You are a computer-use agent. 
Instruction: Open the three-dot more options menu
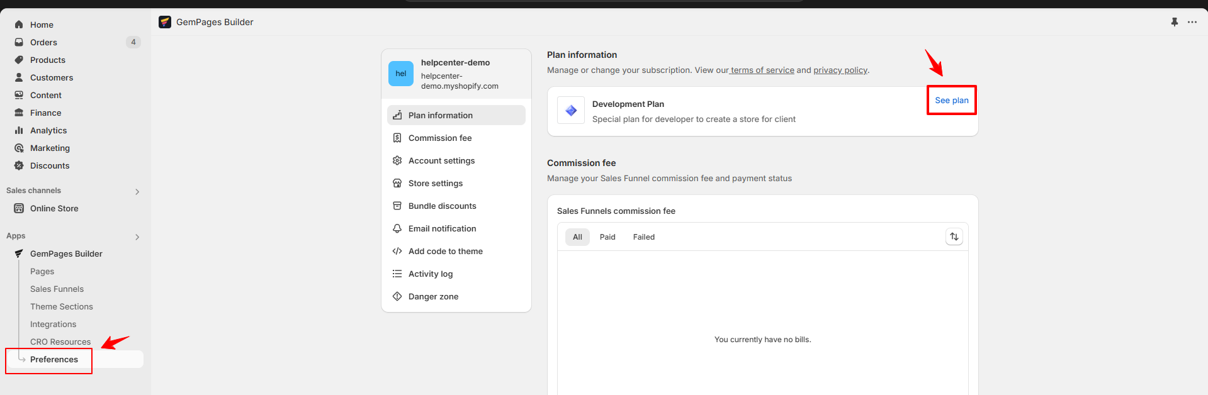(x=1192, y=22)
